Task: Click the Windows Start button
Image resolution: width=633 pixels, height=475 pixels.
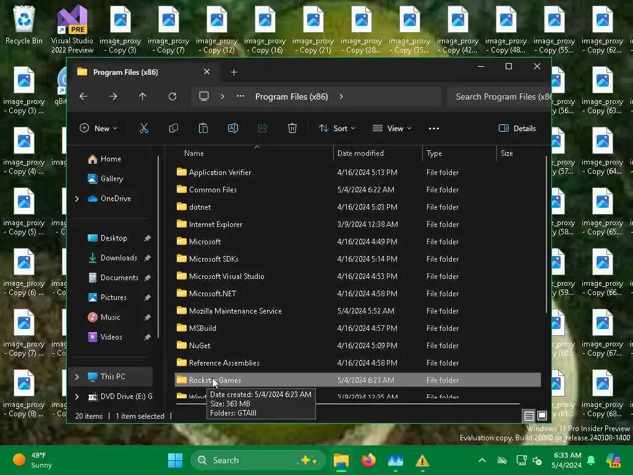Action: (175, 460)
